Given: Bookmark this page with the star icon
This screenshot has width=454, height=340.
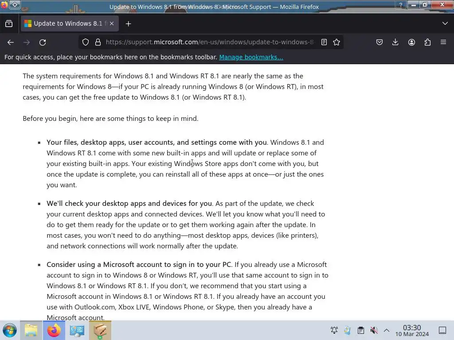Looking at the screenshot, I should [x=337, y=42].
